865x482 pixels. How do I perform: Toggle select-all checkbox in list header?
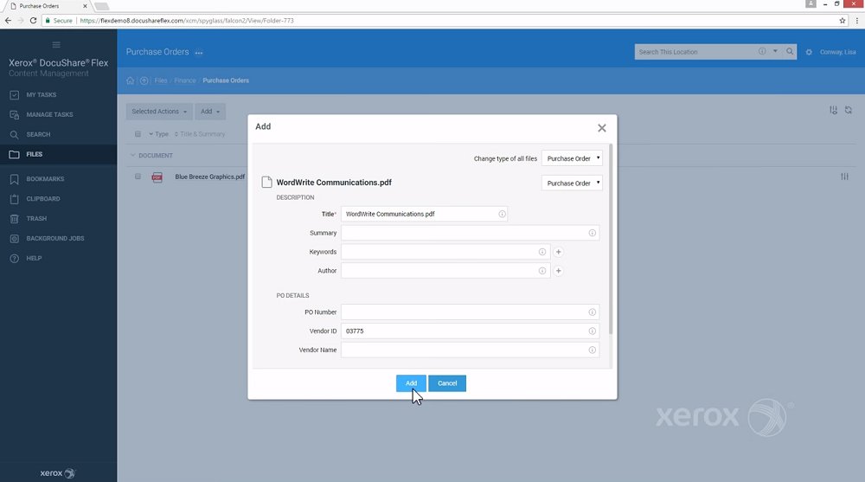(138, 134)
